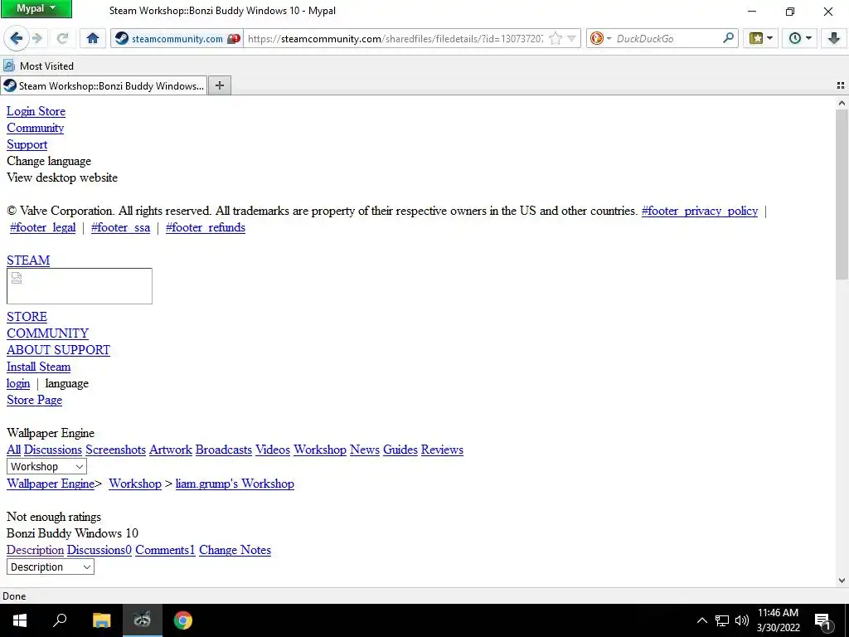Click the broken Steam logo image

click(80, 286)
